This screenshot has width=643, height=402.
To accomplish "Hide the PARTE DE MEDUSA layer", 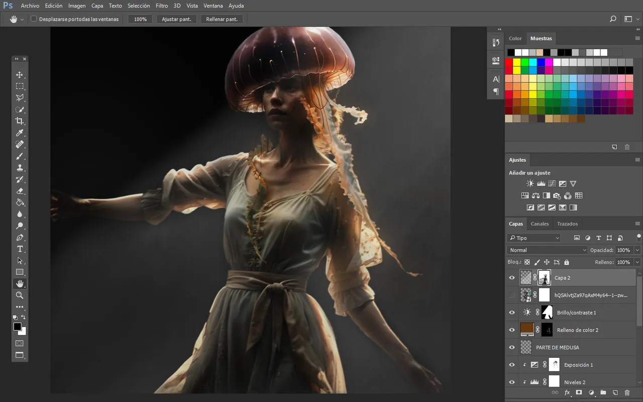I will (512, 347).
